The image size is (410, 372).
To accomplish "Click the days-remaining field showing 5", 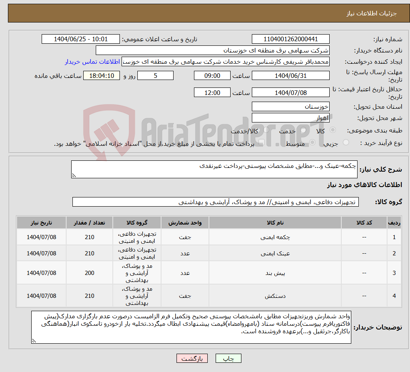I will (155, 75).
